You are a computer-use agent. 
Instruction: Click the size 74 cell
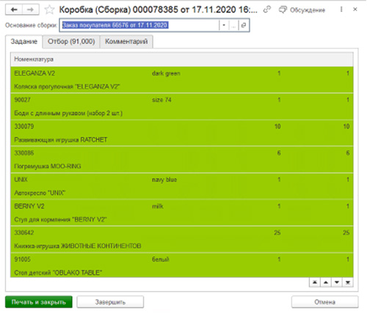coord(161,100)
